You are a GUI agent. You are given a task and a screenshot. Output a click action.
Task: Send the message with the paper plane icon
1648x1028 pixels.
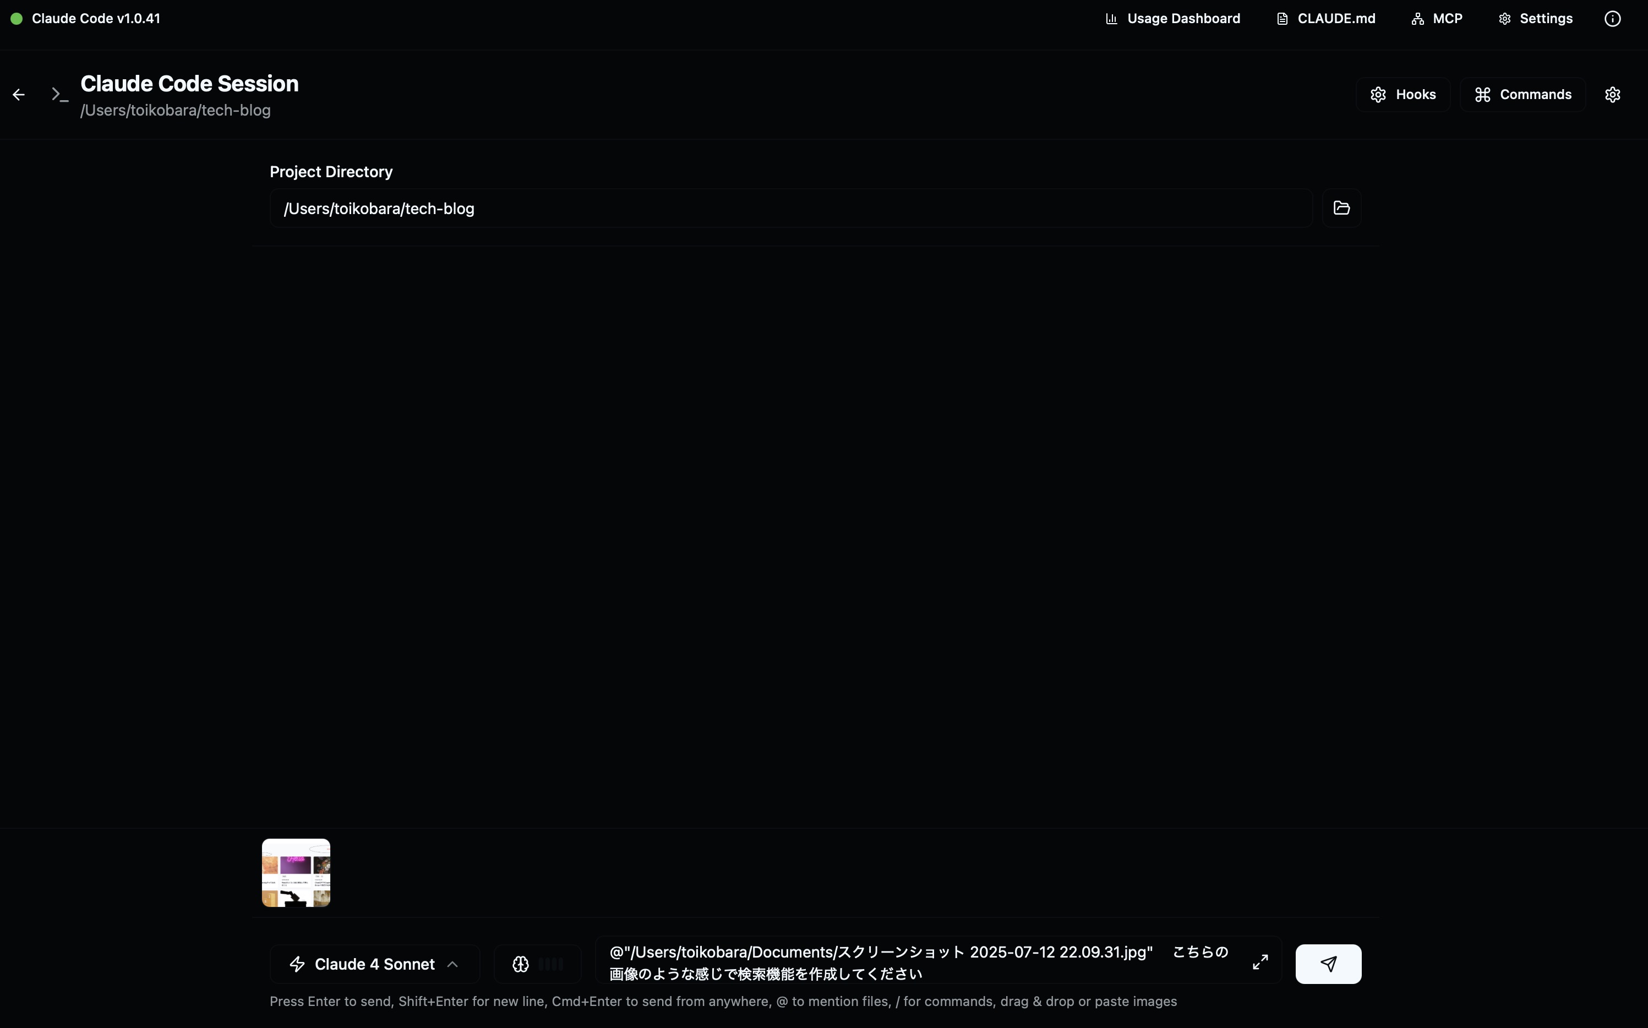point(1327,964)
